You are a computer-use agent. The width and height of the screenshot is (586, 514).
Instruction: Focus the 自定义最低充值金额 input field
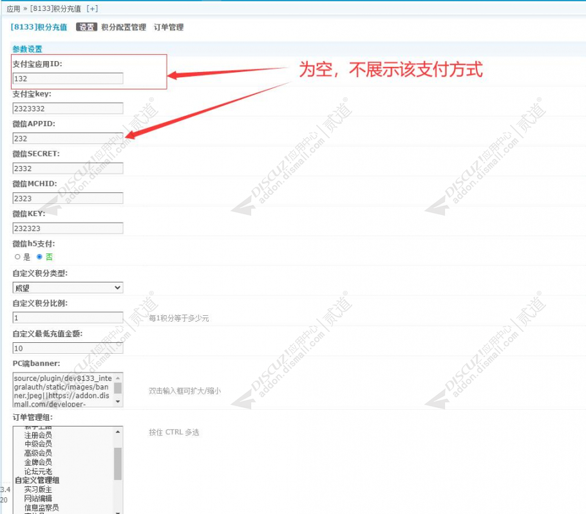tap(68, 348)
